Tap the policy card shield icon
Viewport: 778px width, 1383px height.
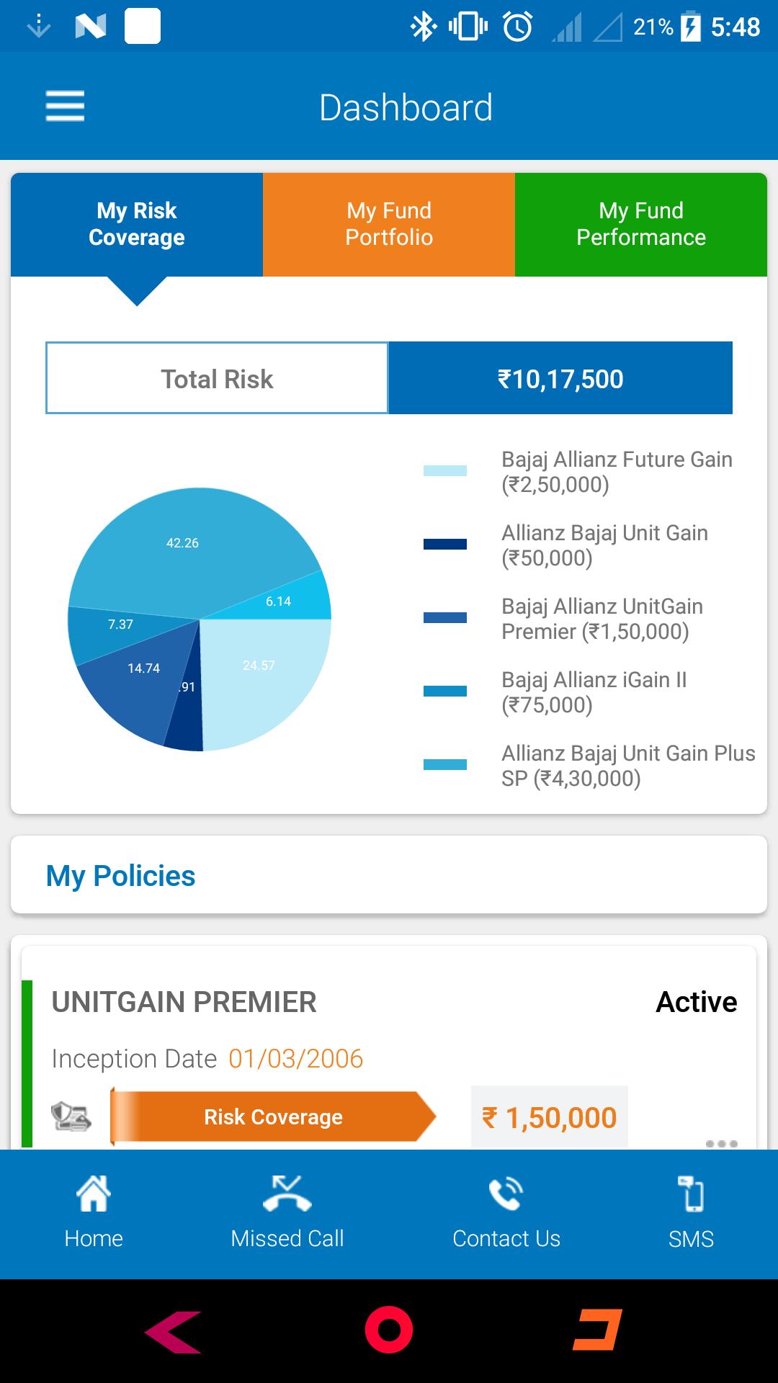pyautogui.click(x=71, y=1116)
